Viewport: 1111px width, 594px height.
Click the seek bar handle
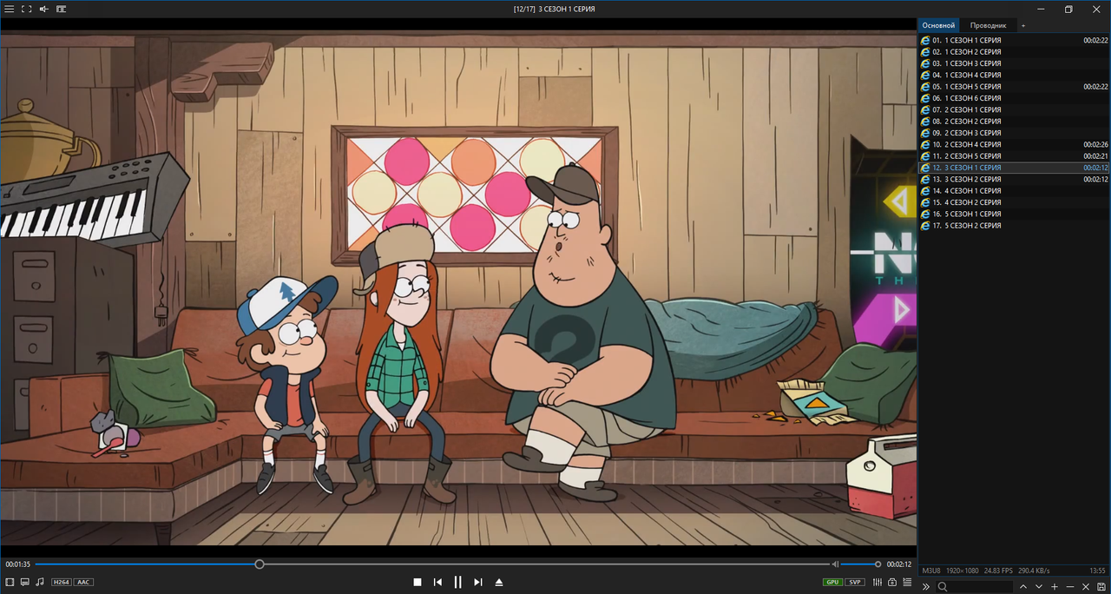click(260, 564)
